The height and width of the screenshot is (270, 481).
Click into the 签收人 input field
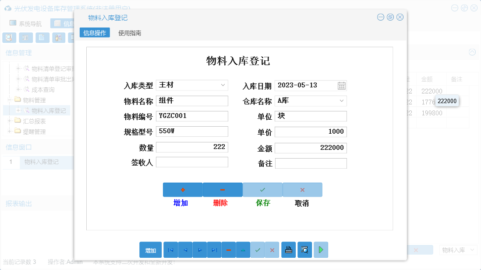[192, 162]
